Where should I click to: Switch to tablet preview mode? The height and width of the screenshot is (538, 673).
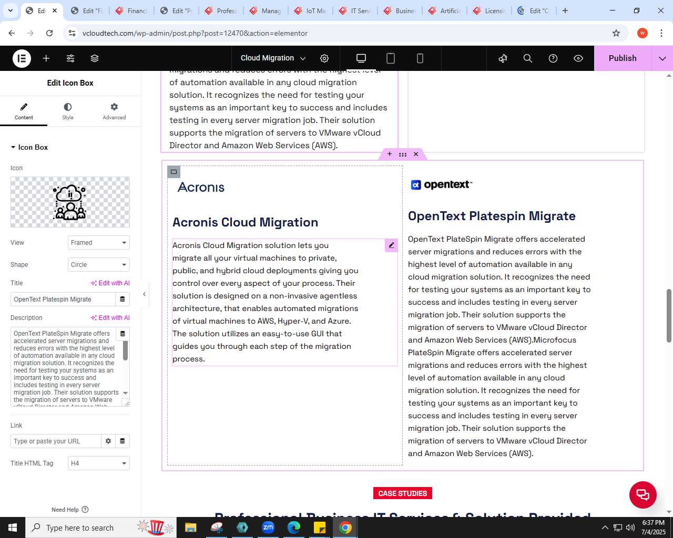(391, 58)
